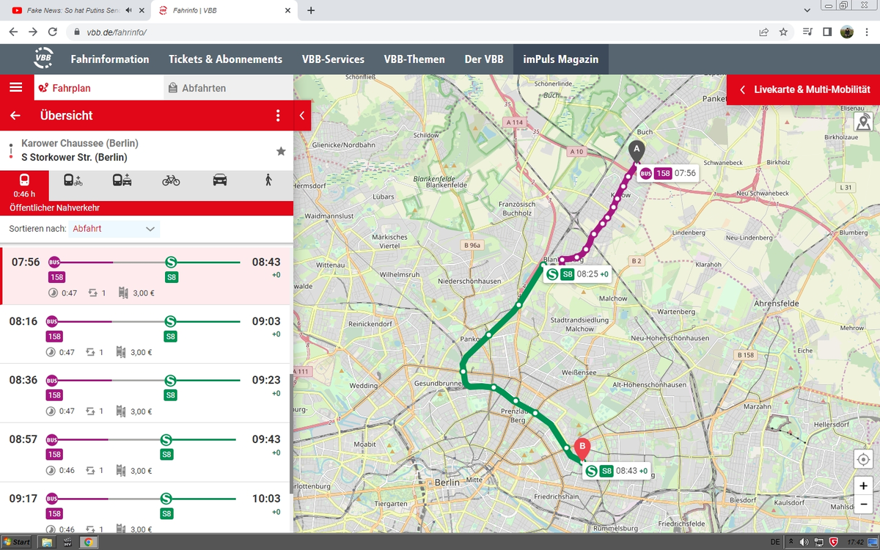Image resolution: width=880 pixels, height=550 pixels.
Task: Click the S8 08:25 transfer map label
Action: pyautogui.click(x=578, y=274)
